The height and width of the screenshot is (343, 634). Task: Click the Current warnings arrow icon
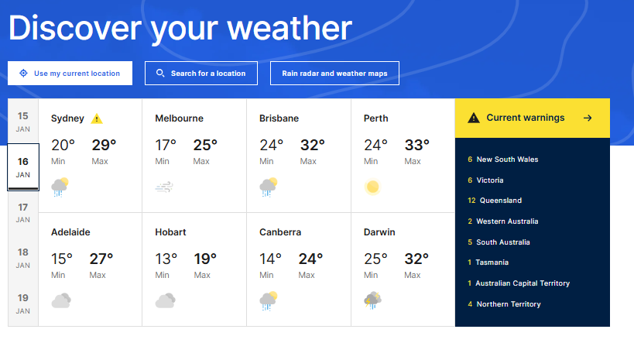pyautogui.click(x=588, y=118)
